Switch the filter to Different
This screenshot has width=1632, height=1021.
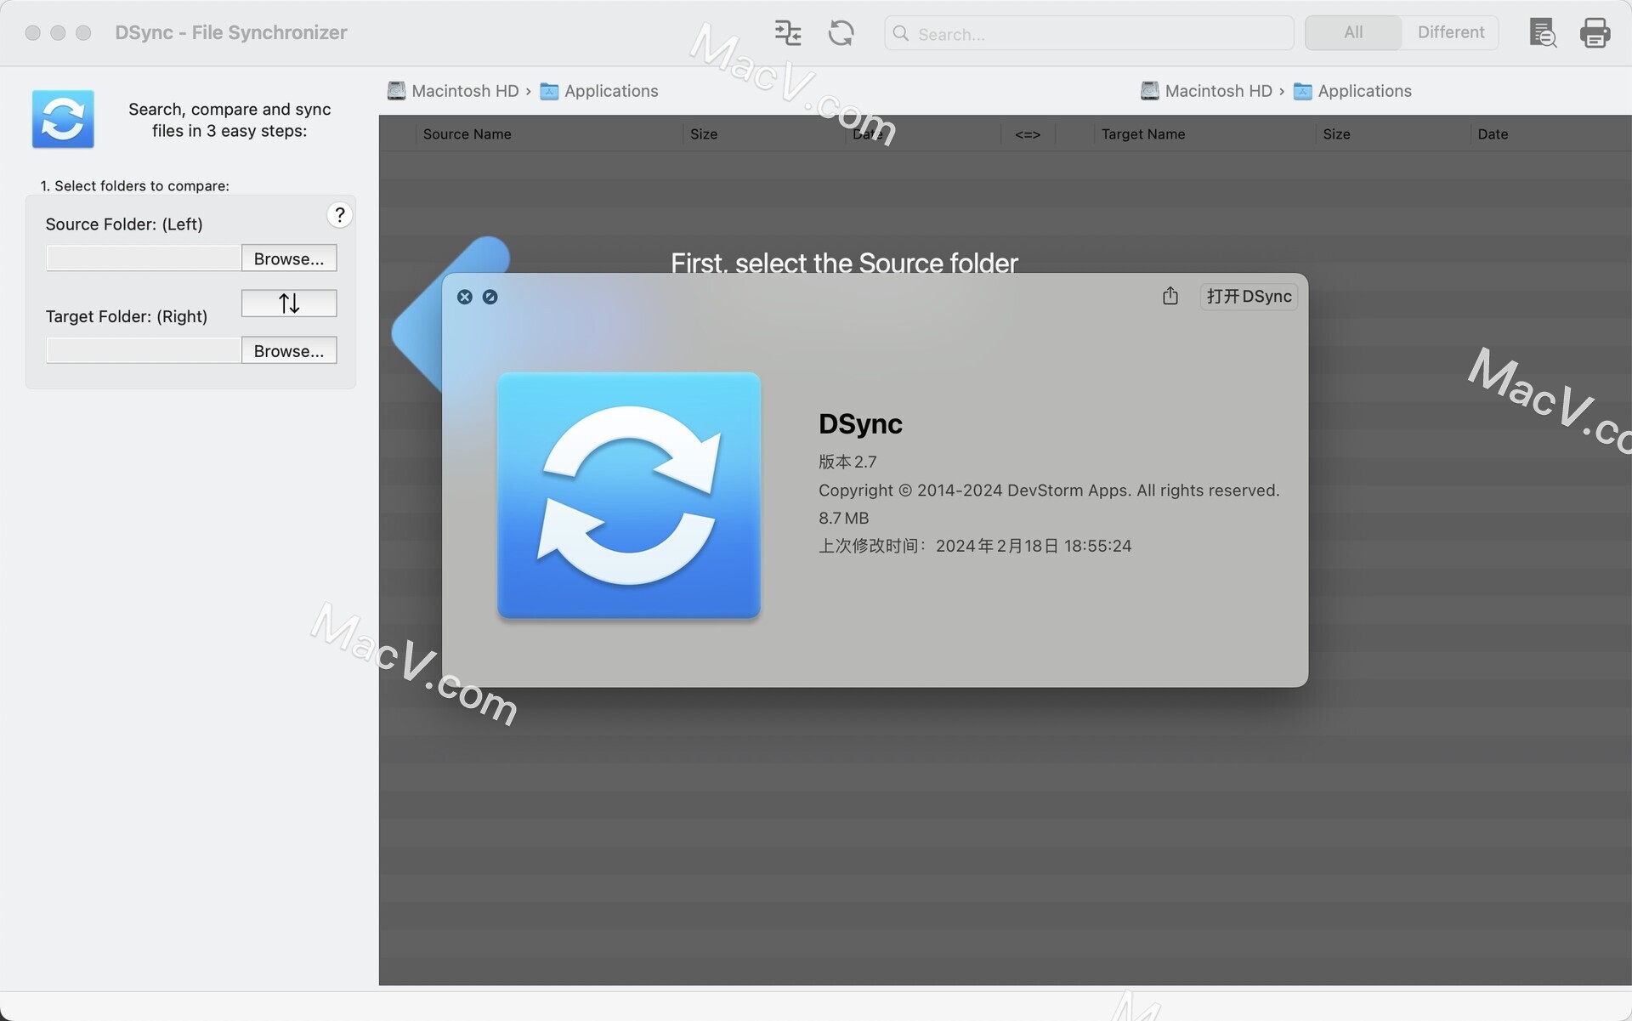click(x=1450, y=32)
